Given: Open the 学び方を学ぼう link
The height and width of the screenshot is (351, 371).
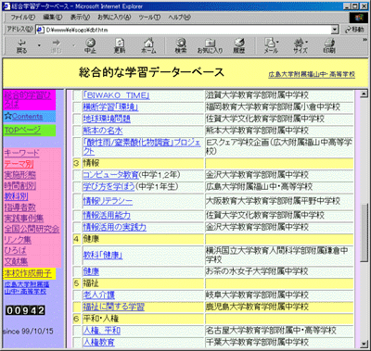Looking at the screenshot, I should (x=109, y=186).
